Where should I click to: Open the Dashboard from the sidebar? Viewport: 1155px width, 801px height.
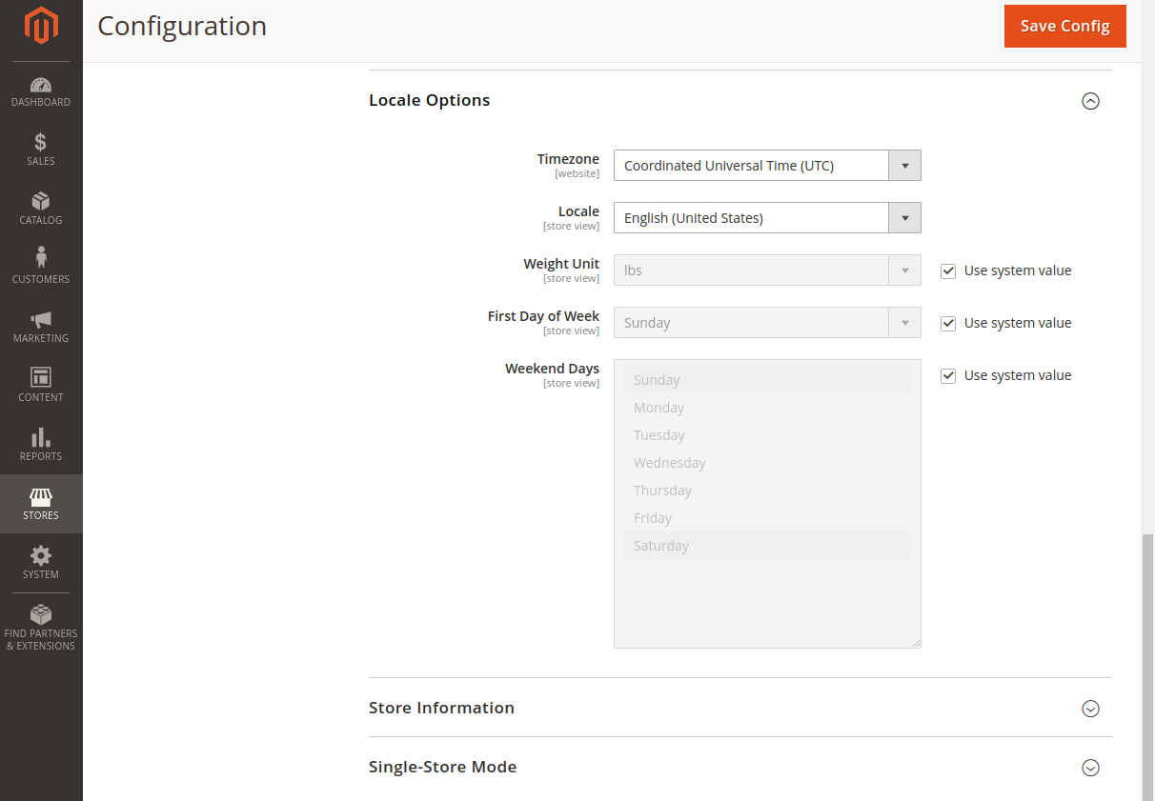(x=41, y=91)
